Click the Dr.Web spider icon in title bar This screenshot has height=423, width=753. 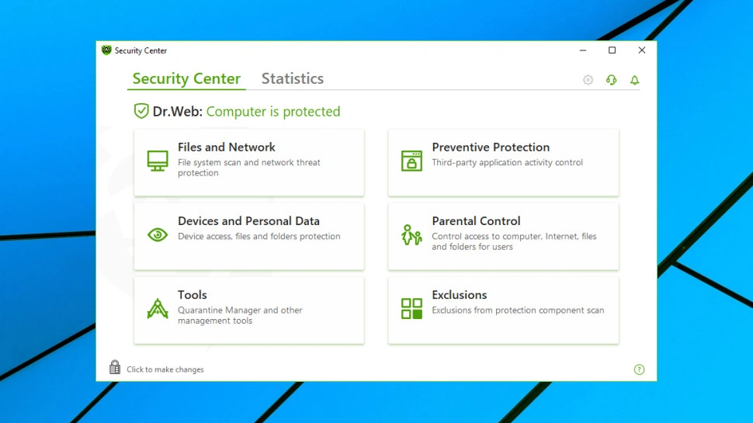[107, 50]
